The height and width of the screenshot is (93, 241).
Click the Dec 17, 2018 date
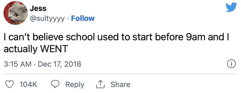(59, 64)
